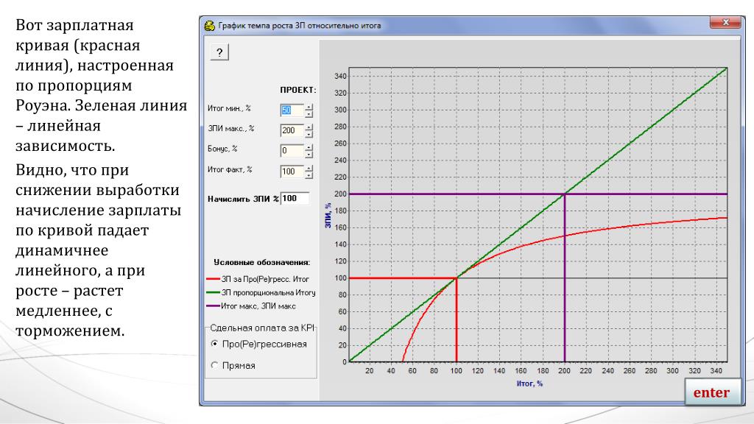
Task: Increase Бонус with up spinner arrow
Action: coord(309,148)
